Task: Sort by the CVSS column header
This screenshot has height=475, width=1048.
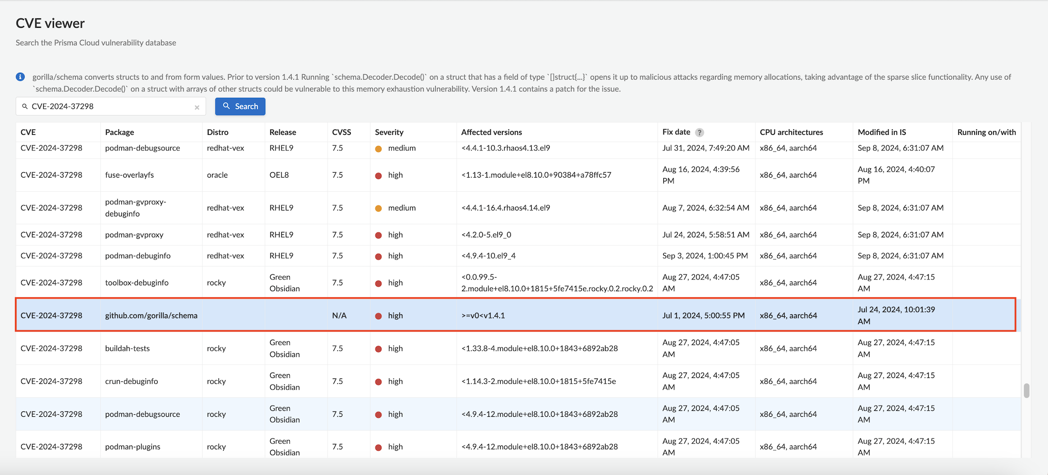Action: pyautogui.click(x=341, y=132)
